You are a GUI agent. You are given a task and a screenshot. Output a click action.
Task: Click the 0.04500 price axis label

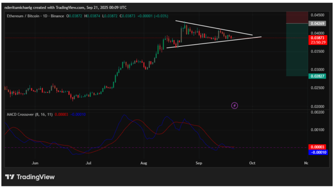tap(317, 15)
